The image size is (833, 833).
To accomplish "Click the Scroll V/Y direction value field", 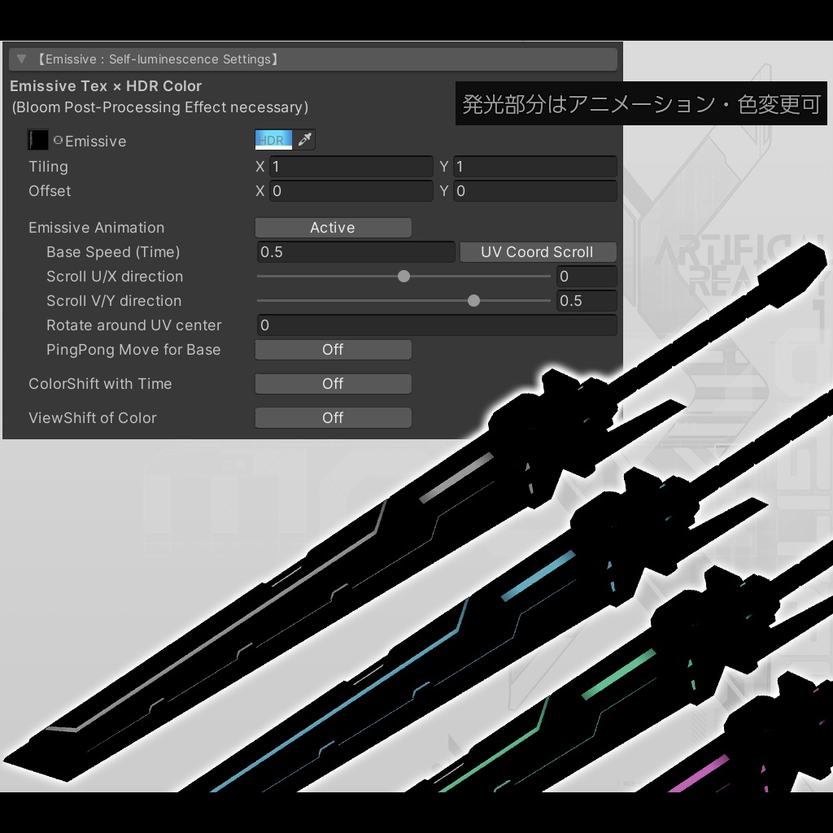I will point(587,301).
